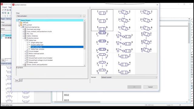194x109 pixels.
Task: Click status bar text Triple safety fuse
Action: [7, 105]
